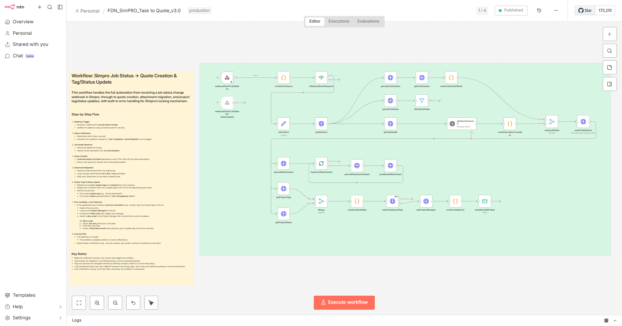622x326 pixels.
Task: Open the smtpSendStillFailed email node
Action: tap(485, 201)
